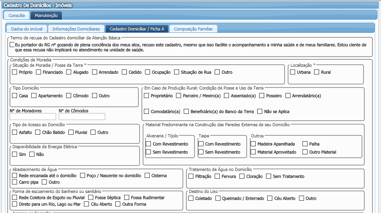
Task: Open the Manutenção tab
Action: pyautogui.click(x=46, y=15)
